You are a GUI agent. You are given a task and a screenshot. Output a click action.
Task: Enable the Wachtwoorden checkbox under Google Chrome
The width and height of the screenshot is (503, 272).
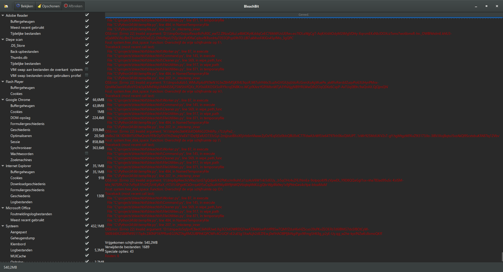[x=87, y=153]
